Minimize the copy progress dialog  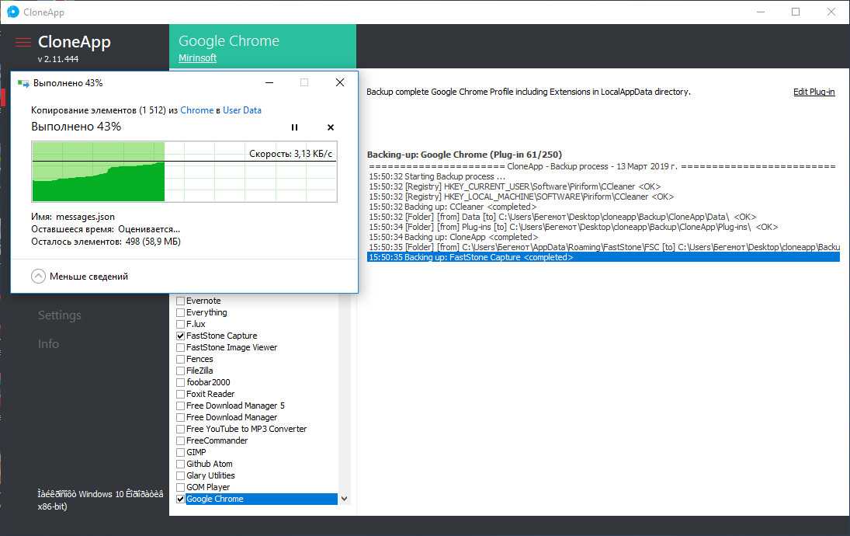[269, 82]
